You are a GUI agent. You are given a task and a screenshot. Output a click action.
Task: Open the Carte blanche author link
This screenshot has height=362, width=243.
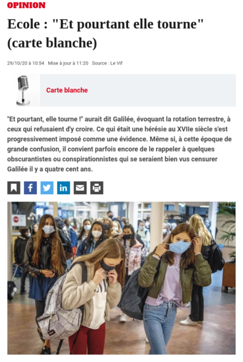(67, 90)
